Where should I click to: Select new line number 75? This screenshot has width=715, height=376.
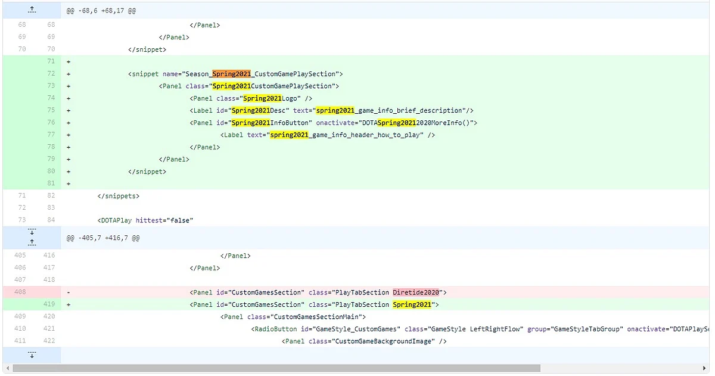(51, 110)
